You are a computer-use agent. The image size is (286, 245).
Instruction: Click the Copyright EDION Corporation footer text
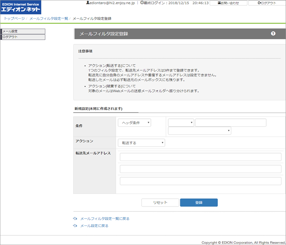tap(243, 243)
